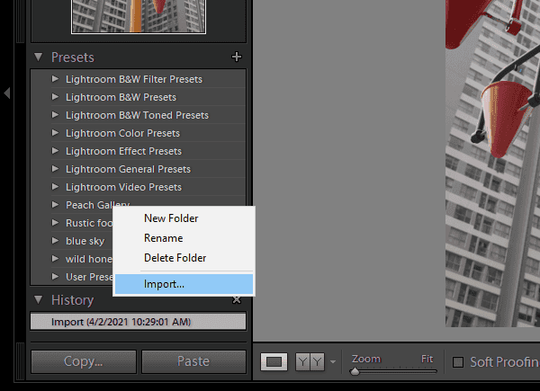Choose Delete Folder from context menu
Image resolution: width=540 pixels, height=391 pixels.
tap(184, 258)
